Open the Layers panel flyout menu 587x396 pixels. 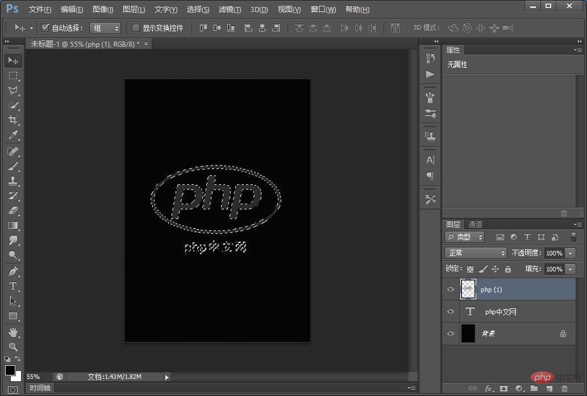(578, 224)
